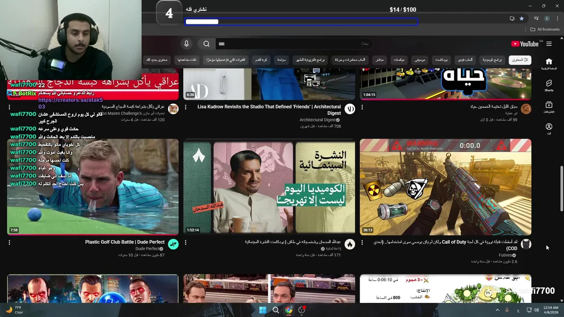Open the YouTube logo home link
Viewport: 564px width, 317px height.
pyautogui.click(x=525, y=44)
